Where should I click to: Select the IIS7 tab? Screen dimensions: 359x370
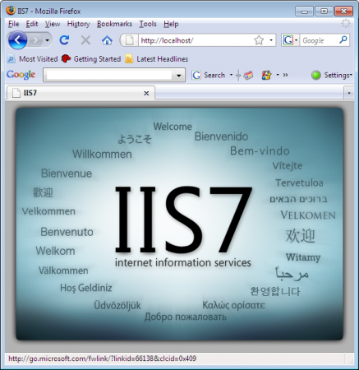click(81, 93)
